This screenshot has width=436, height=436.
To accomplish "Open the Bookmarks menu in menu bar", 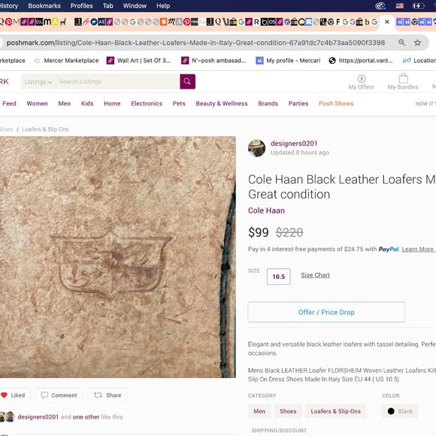I will point(44,6).
